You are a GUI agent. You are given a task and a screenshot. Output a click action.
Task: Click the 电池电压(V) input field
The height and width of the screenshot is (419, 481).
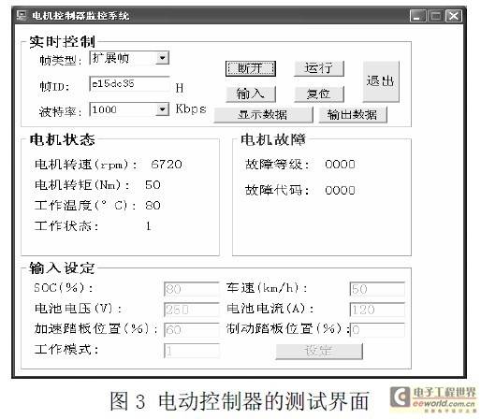(x=192, y=310)
